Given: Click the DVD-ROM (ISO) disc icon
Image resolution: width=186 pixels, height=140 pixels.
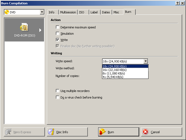Looking at the screenshot, I should pos(24,27).
